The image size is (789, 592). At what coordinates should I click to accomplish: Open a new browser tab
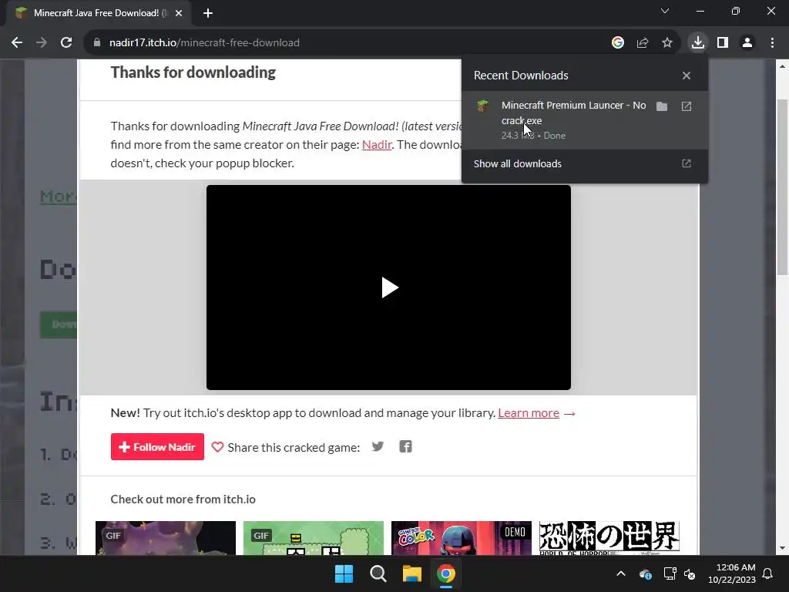point(208,13)
